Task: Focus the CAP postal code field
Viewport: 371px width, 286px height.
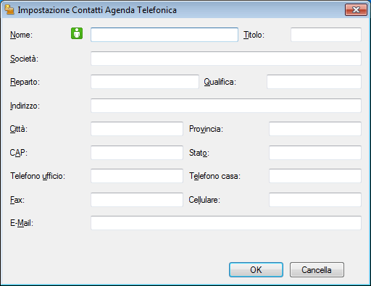Action: (x=137, y=153)
